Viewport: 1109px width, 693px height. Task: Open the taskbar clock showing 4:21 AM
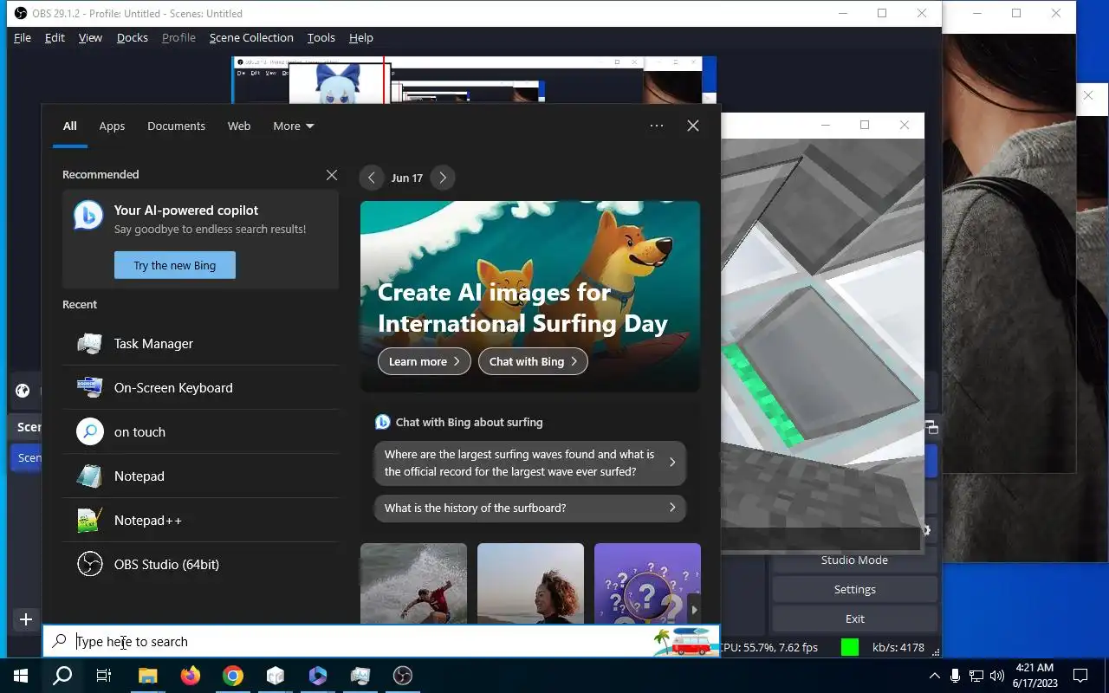[1034, 676]
